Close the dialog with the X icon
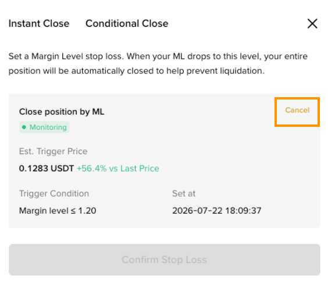This screenshot has width=328, height=281. coord(312,23)
